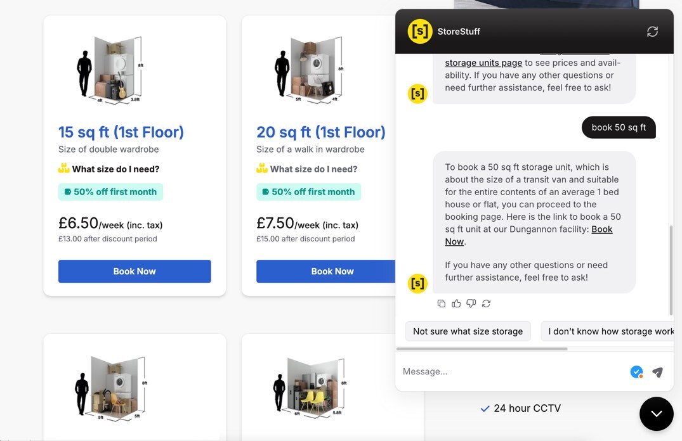
Task: Click the StoreStuff logo in chat header
Action: [420, 31]
